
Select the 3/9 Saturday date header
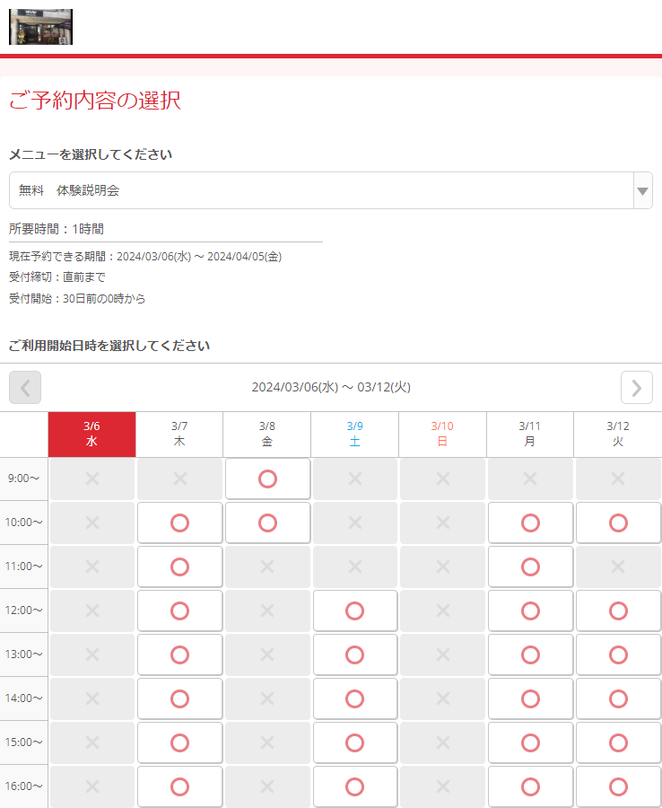(x=354, y=435)
